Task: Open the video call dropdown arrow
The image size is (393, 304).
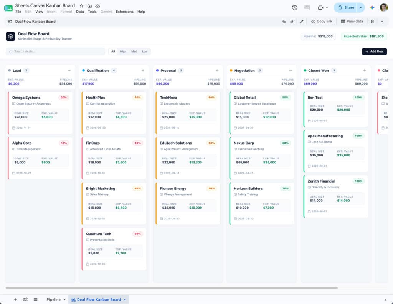Action: pos(327,8)
